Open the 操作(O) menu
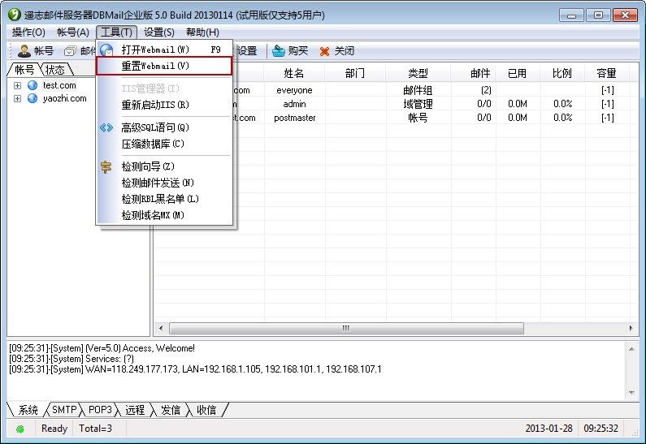 [x=28, y=32]
